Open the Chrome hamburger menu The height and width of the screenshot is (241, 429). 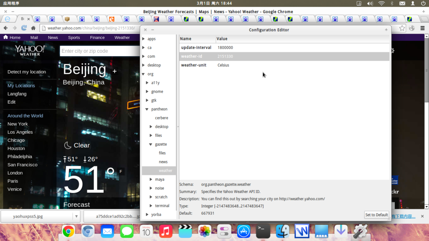tap(423, 28)
